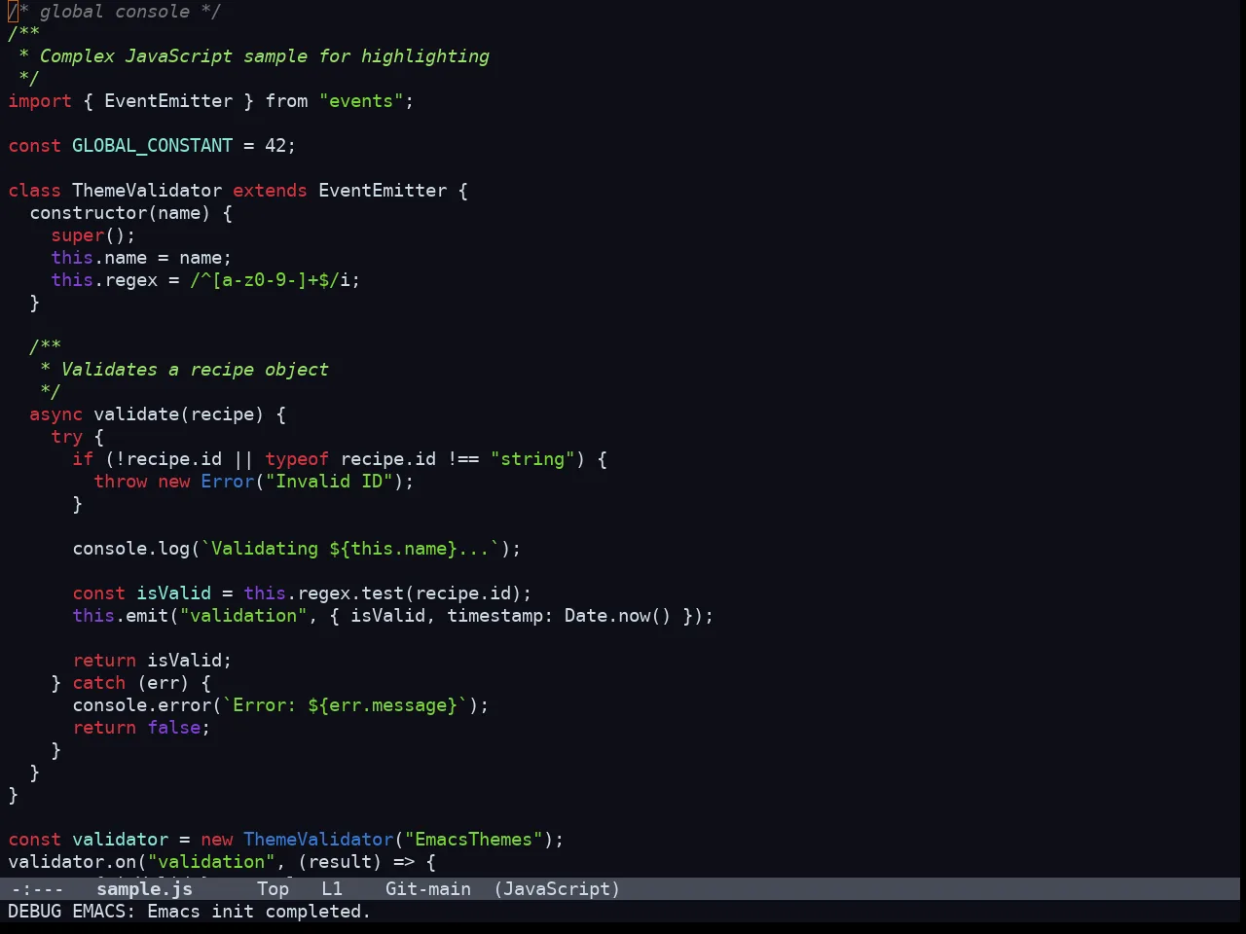Click the false literal

(173, 728)
